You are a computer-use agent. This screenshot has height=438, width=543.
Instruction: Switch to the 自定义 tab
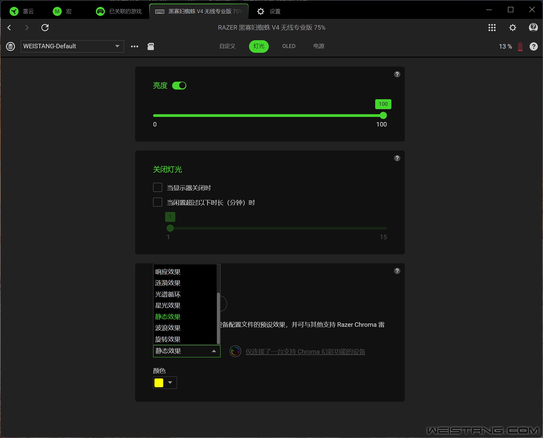227,46
